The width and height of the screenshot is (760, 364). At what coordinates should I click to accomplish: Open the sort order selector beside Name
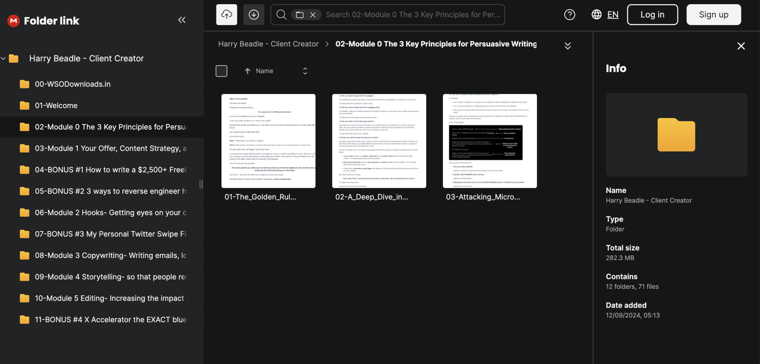point(305,71)
